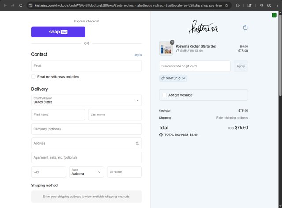
Task: Click the green extension indicator square
Action: tap(274, 15)
